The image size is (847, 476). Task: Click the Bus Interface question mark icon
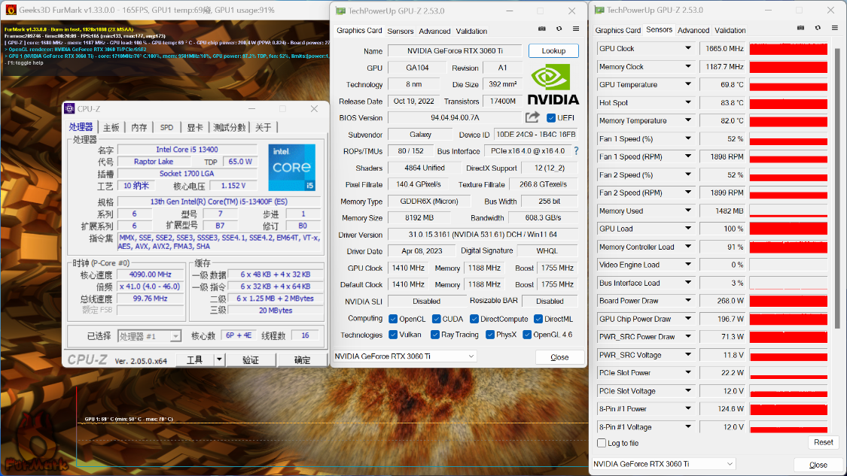point(577,151)
